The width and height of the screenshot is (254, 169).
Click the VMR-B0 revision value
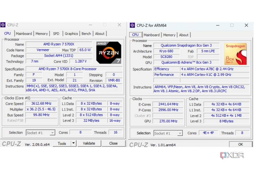[114, 81]
